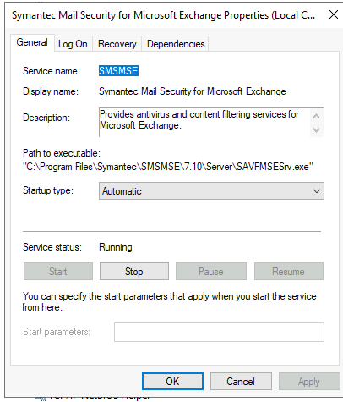Click the Resume service button
The image size is (343, 402).
[x=289, y=272]
